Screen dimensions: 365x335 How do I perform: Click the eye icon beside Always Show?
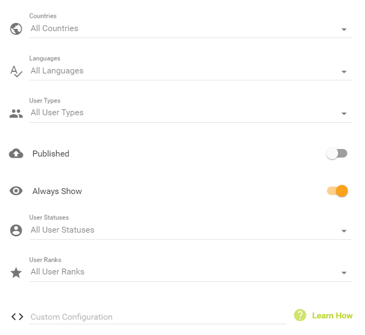[x=16, y=191]
